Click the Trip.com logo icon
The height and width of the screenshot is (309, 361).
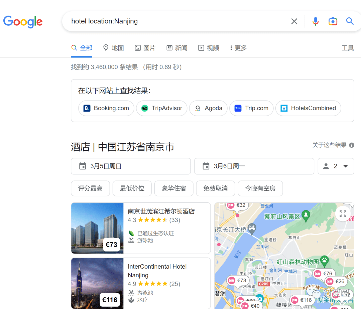click(238, 108)
